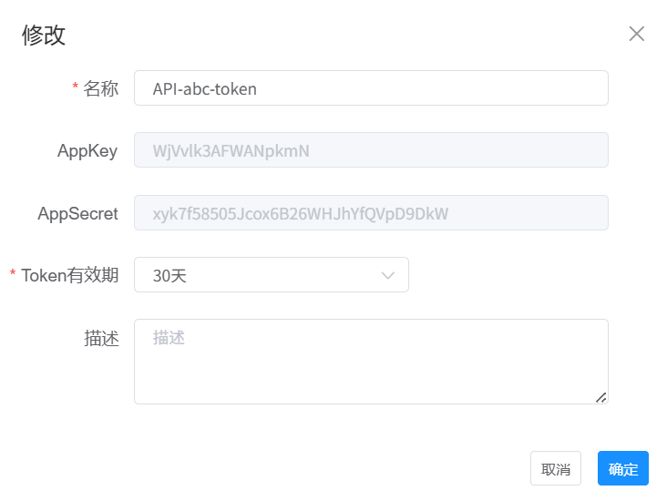Click the red asterisk before 名称
This screenshot has width=667, height=501.
[76, 87]
